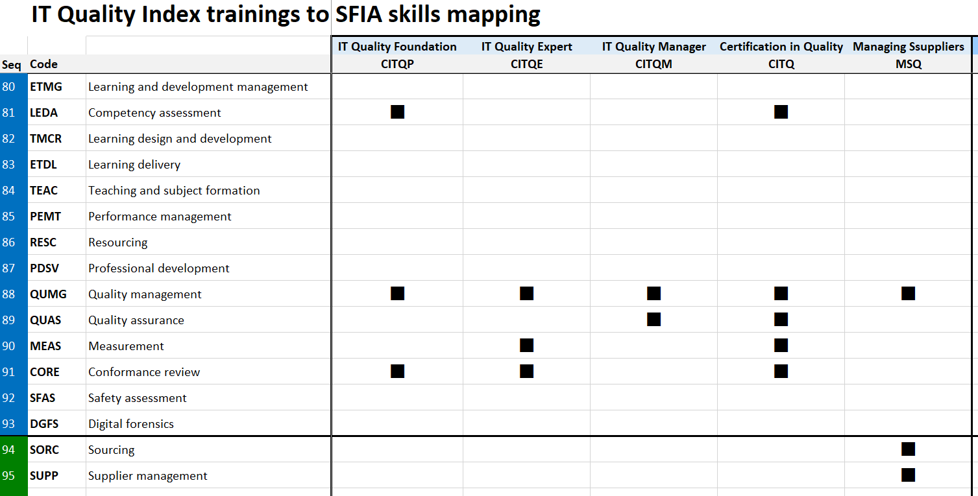The width and height of the screenshot is (978, 496).
Task: Select 'Learning and development management' cell
Action: click(x=208, y=87)
